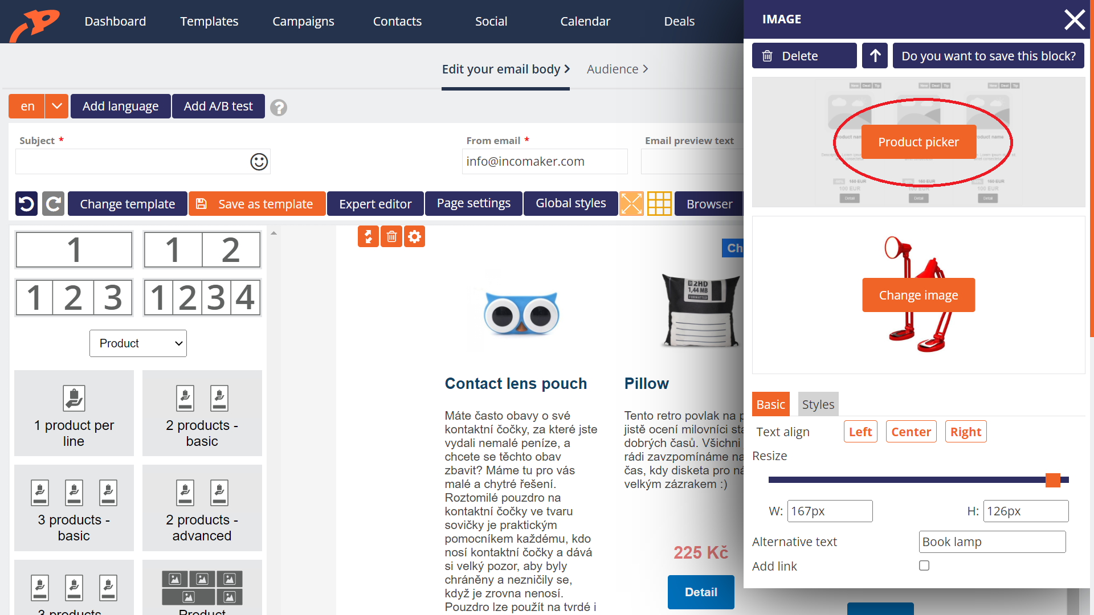
Task: Switch to the Styles tab
Action: pyautogui.click(x=818, y=403)
